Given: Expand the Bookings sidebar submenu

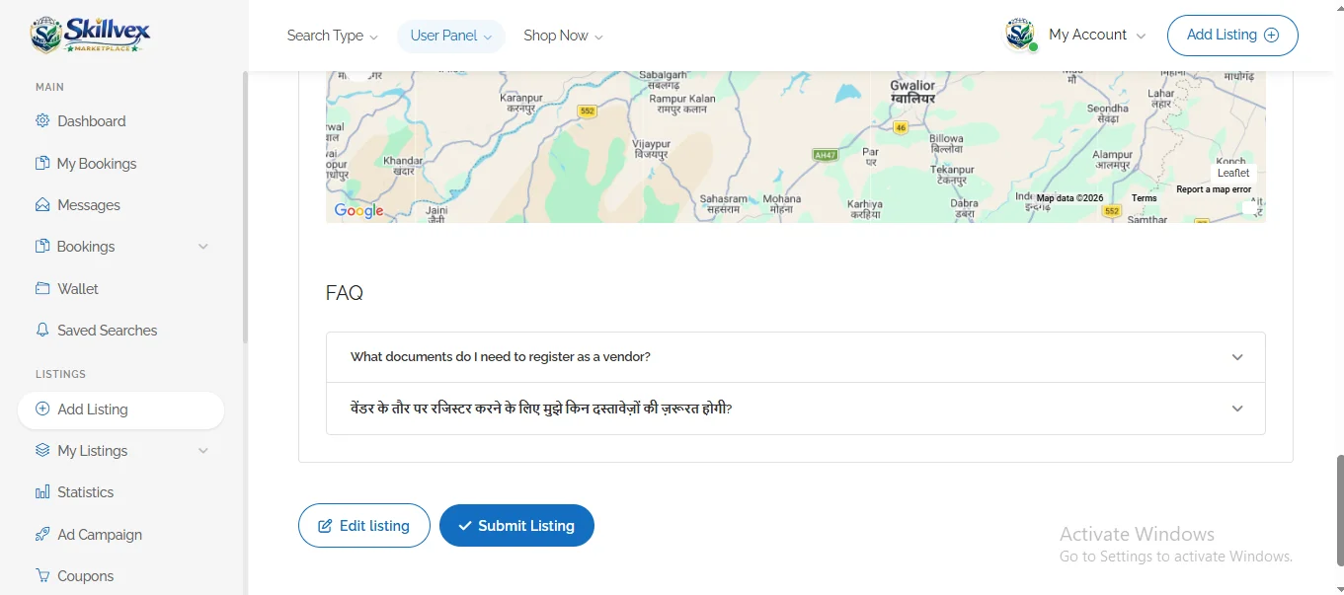Looking at the screenshot, I should point(203,247).
